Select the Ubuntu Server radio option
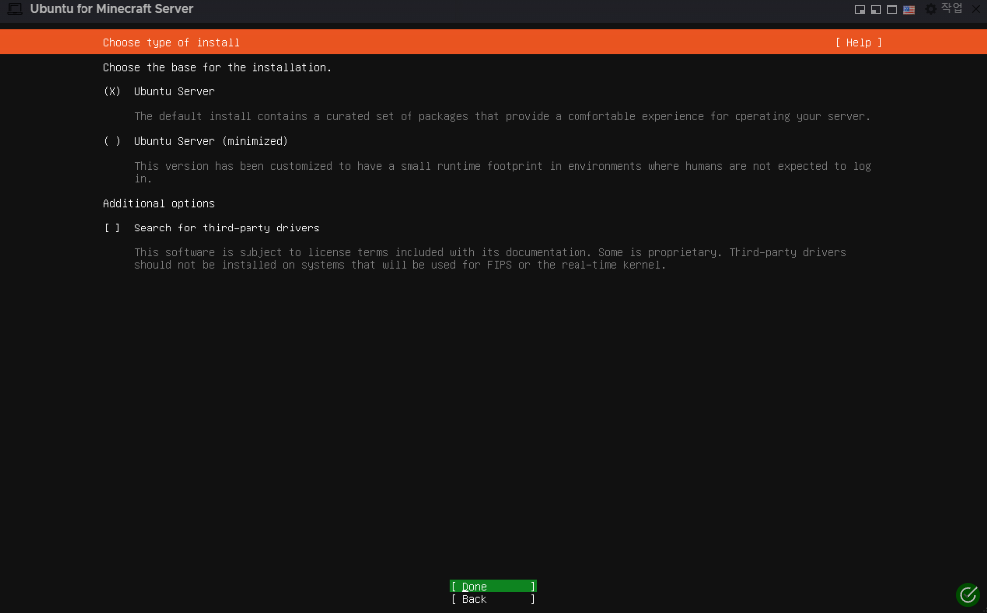Image resolution: width=987 pixels, height=613 pixels. pos(112,91)
